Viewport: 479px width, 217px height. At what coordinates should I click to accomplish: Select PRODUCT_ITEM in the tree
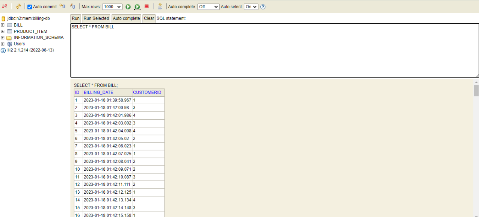point(30,32)
